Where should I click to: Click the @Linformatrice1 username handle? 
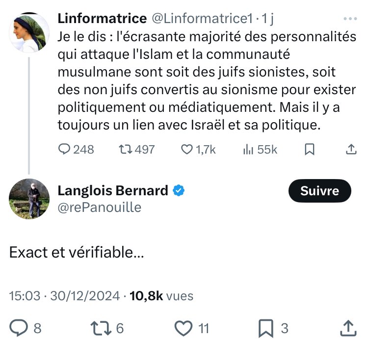[202, 19]
